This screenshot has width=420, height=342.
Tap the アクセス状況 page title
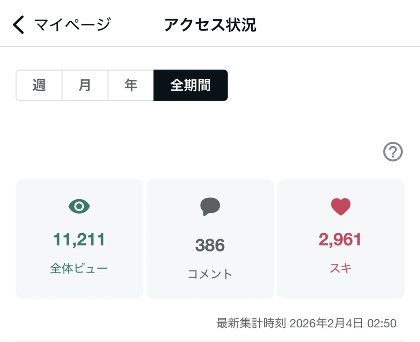click(210, 25)
